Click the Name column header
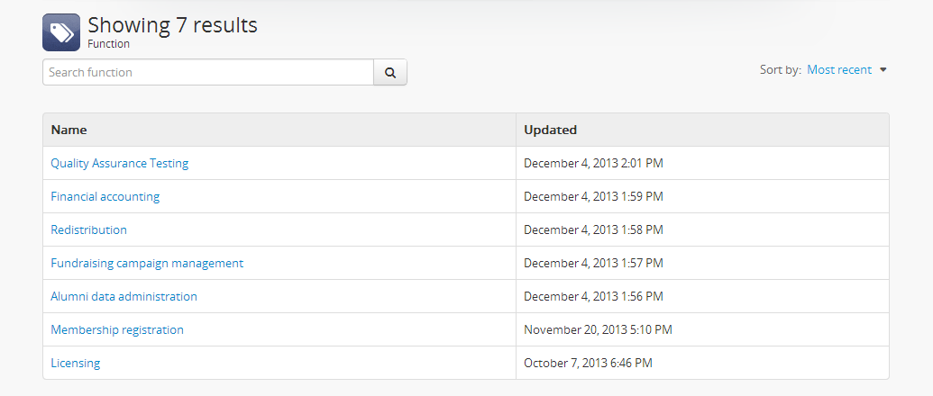Viewport: 933px width, 396px height. [69, 130]
